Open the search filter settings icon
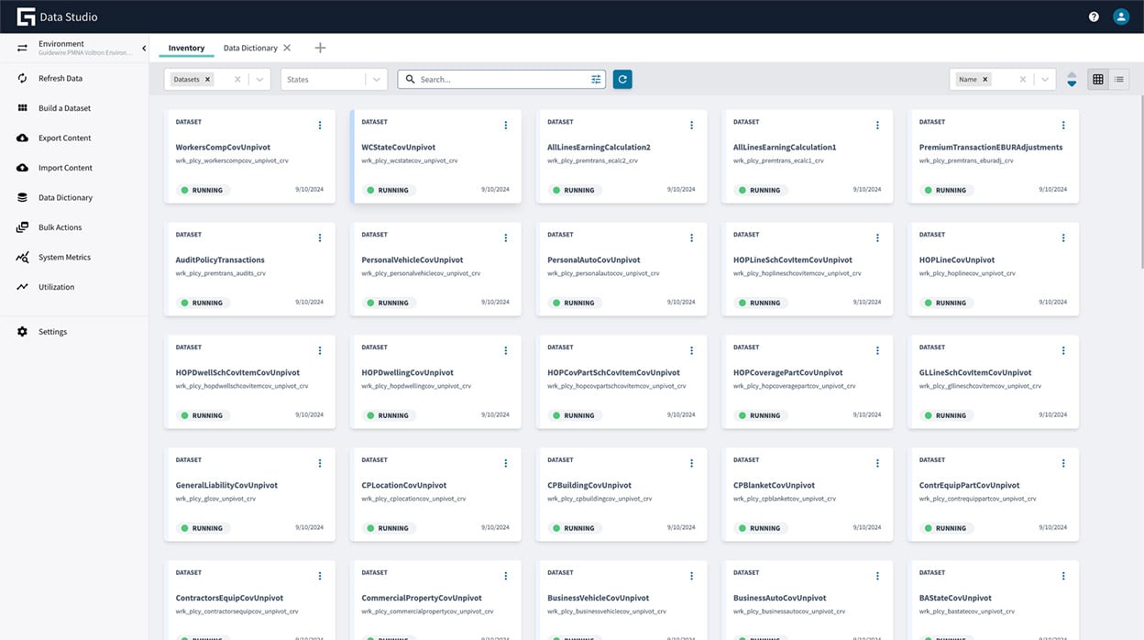This screenshot has height=640, width=1144. [x=594, y=79]
